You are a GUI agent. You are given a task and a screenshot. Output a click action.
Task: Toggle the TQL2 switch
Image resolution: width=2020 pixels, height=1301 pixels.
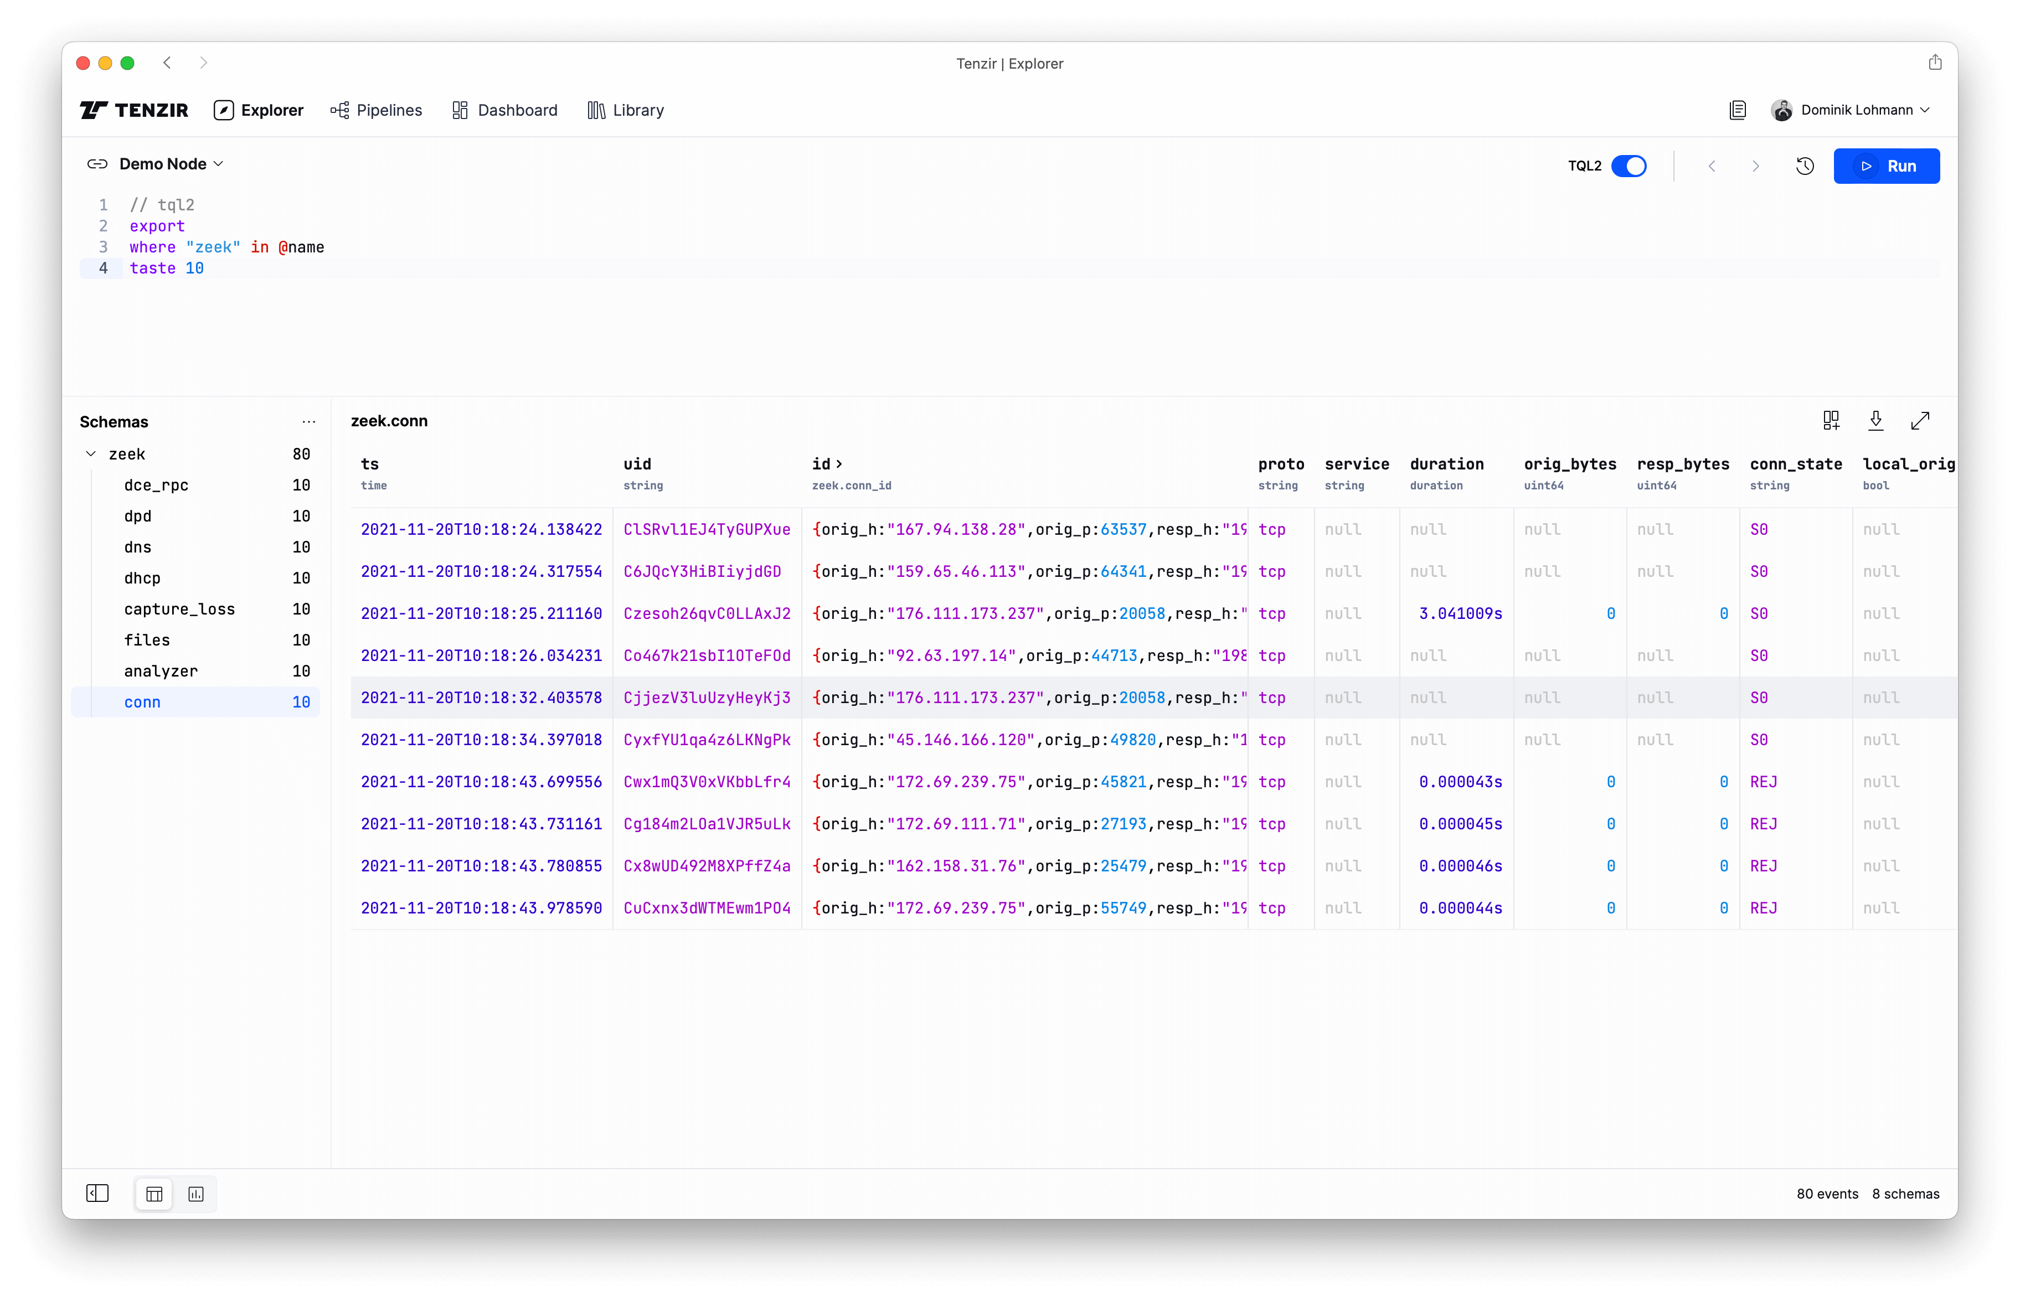(x=1628, y=166)
